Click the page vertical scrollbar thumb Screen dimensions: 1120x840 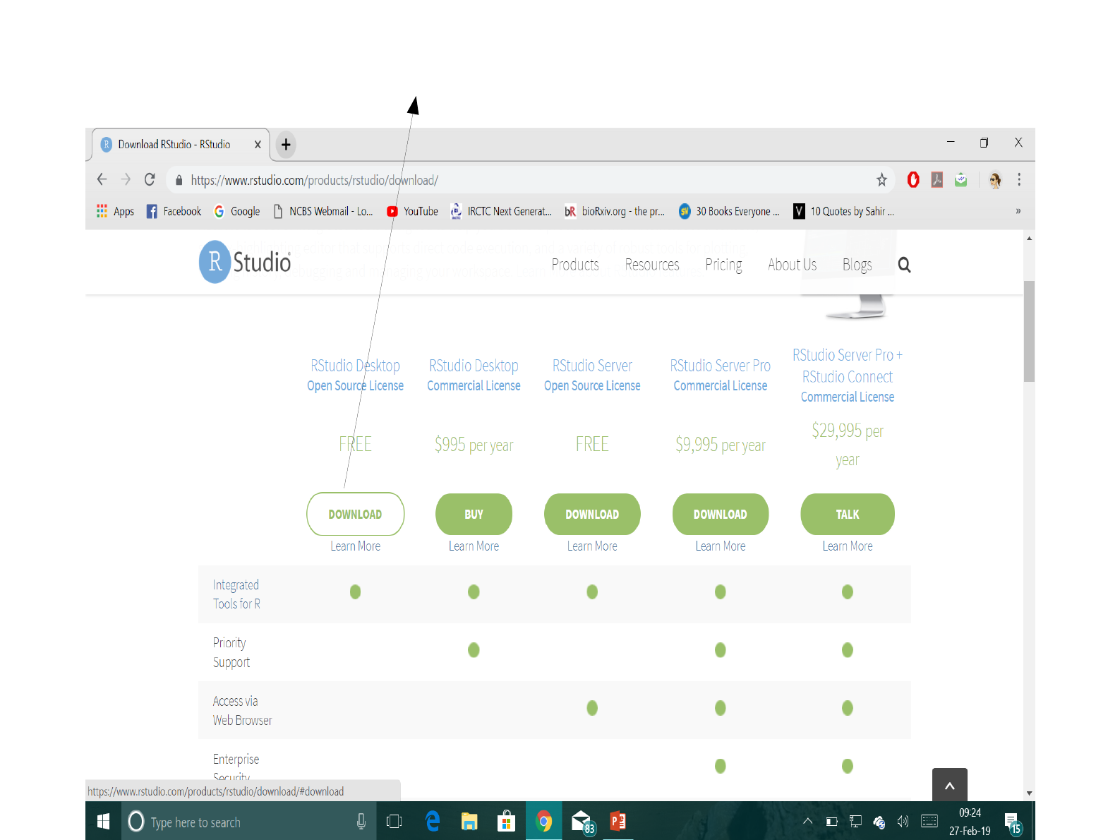point(1029,331)
